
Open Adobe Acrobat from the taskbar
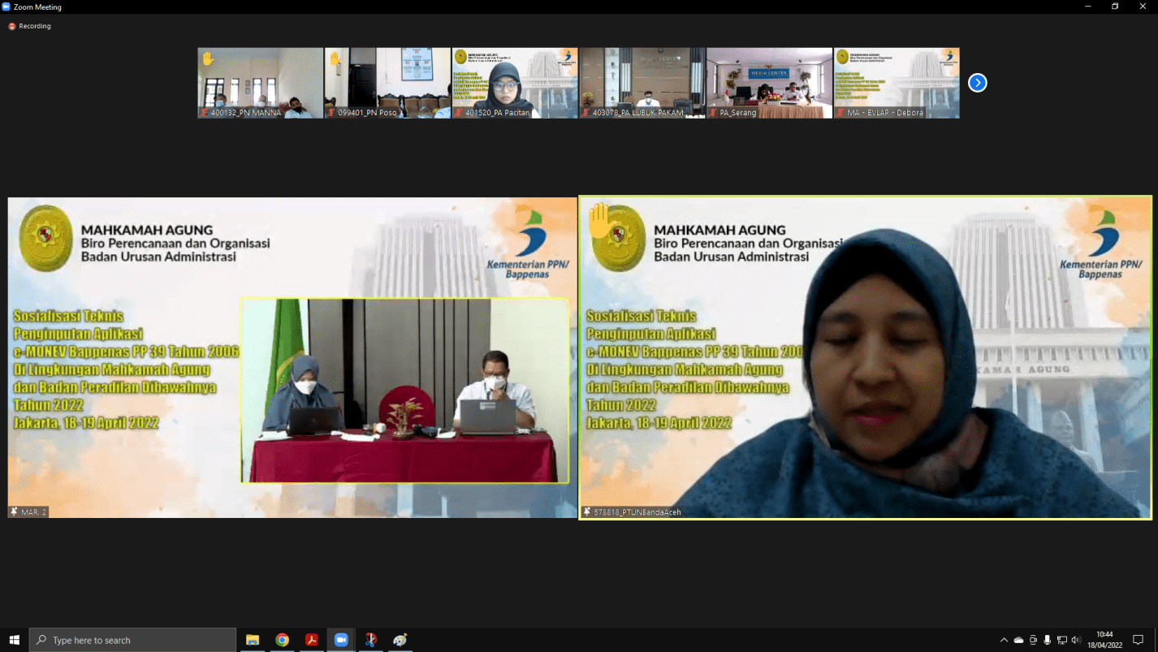point(311,640)
